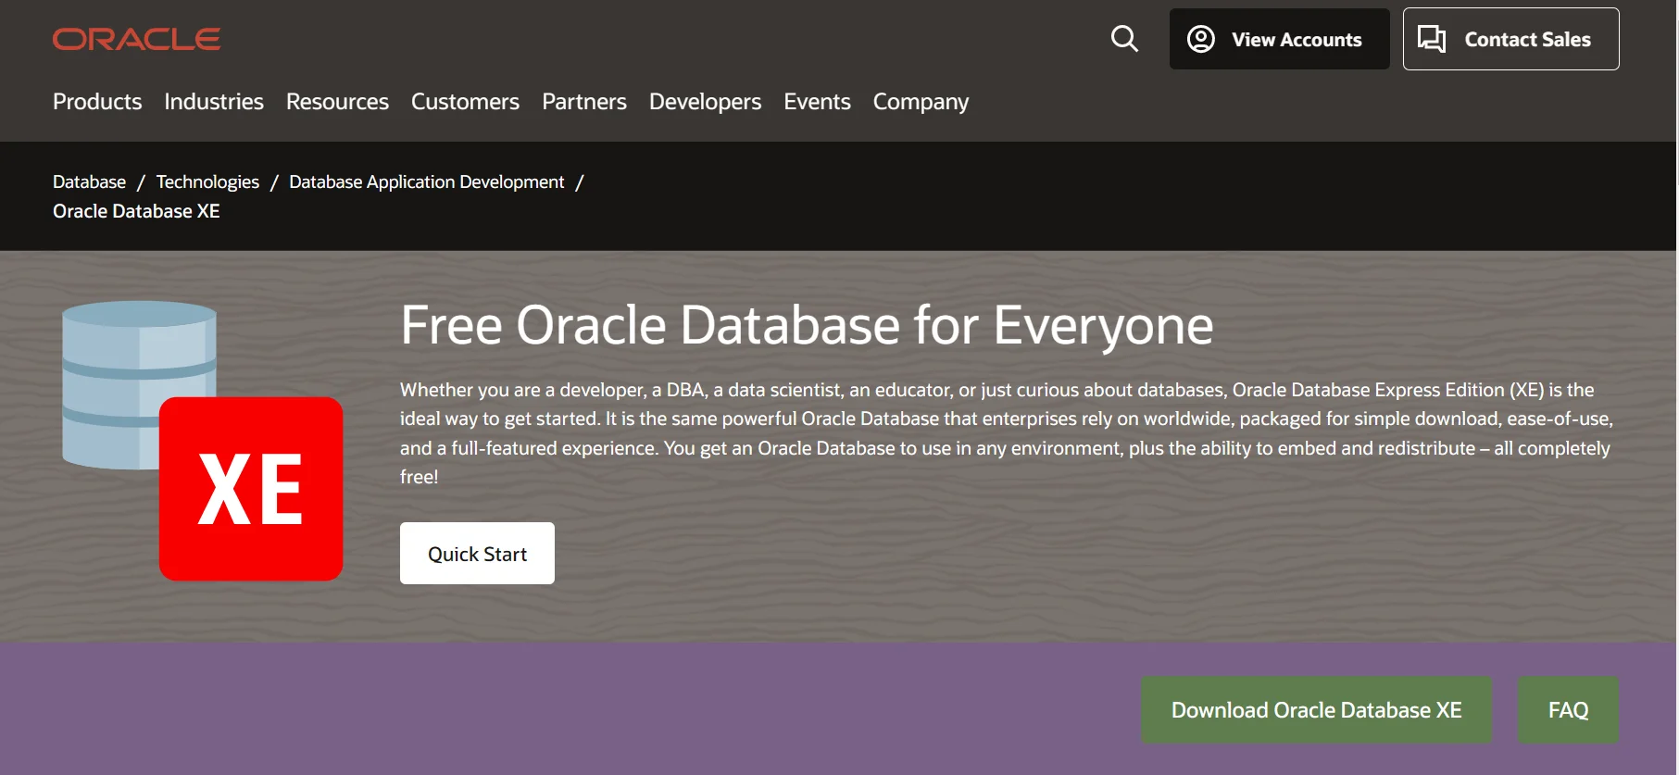Click Download Oracle Database XE button
This screenshot has width=1679, height=775.
tap(1316, 710)
